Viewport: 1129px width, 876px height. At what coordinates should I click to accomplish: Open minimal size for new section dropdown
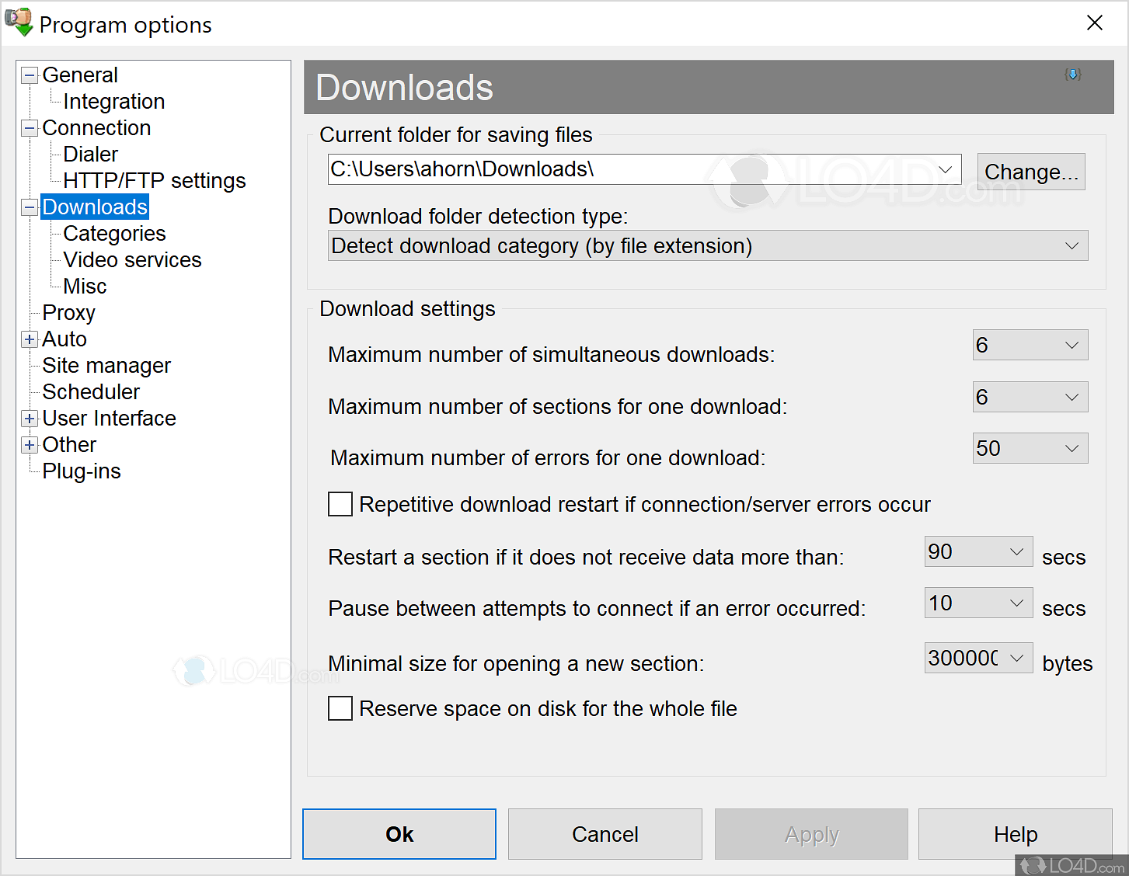coord(1016,658)
